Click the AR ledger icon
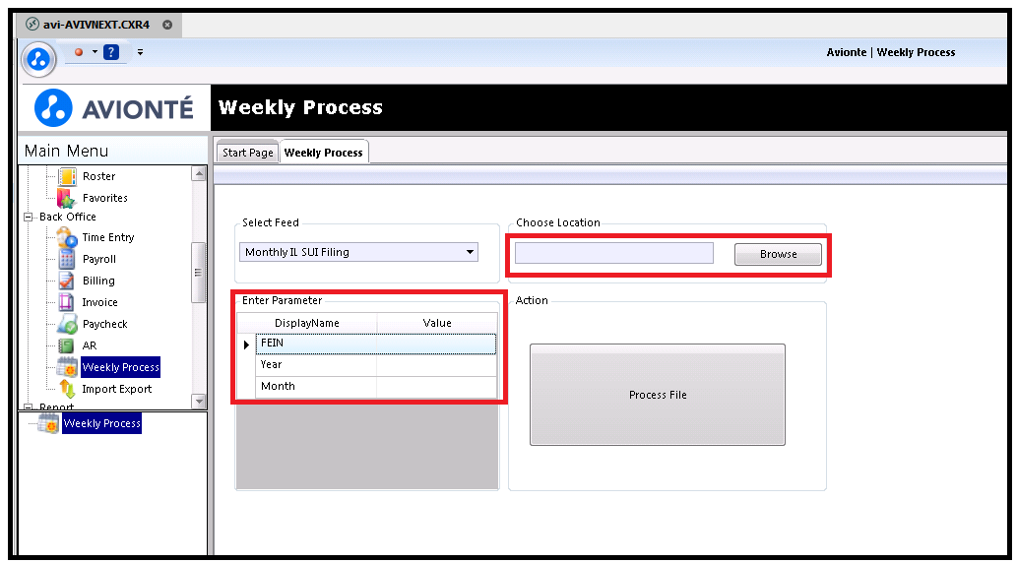The height and width of the screenshot is (564, 1017). (67, 345)
